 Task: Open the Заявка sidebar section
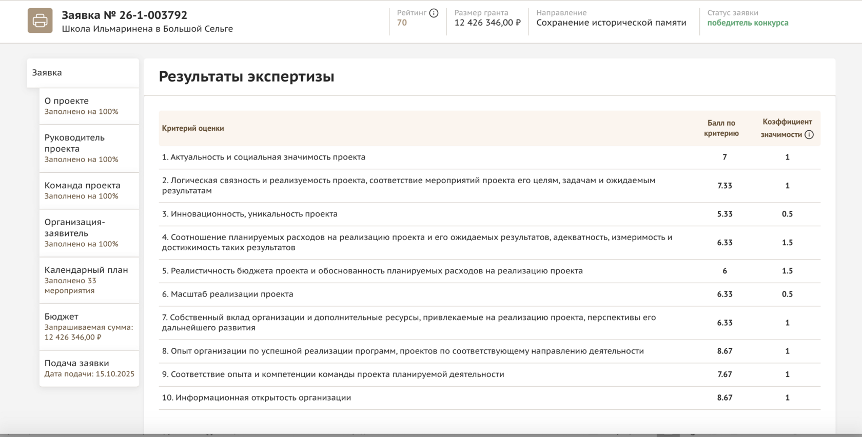pos(83,73)
